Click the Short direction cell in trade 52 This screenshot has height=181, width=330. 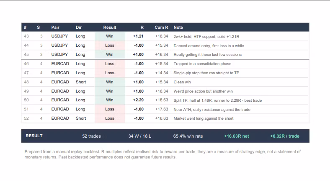click(81, 118)
